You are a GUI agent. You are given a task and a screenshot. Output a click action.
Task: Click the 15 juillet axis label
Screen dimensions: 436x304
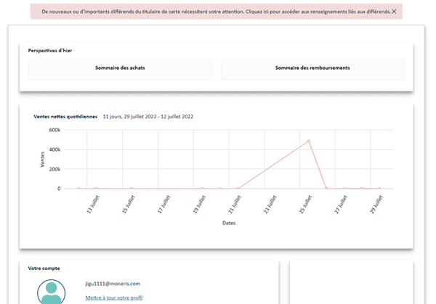pos(128,205)
